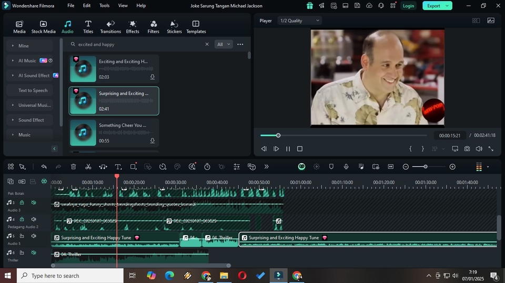The height and width of the screenshot is (283, 505).
Task: Click the Login button
Action: (408, 6)
